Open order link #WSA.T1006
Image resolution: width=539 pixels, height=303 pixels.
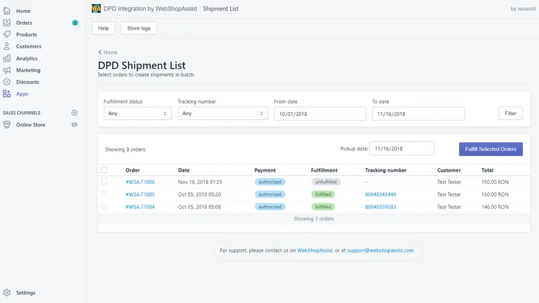click(x=140, y=182)
